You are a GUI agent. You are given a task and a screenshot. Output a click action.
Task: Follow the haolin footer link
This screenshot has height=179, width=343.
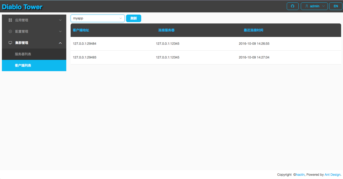coord(300,175)
